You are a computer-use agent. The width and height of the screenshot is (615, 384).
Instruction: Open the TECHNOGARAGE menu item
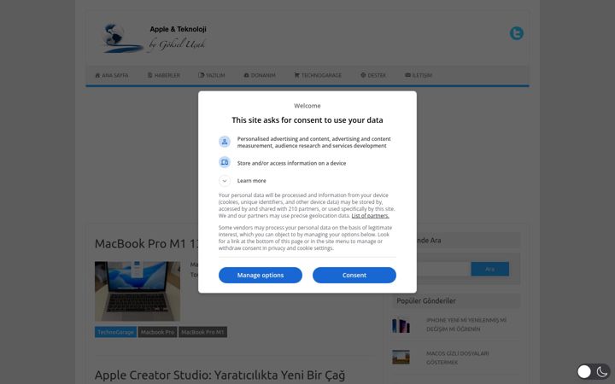tap(318, 75)
